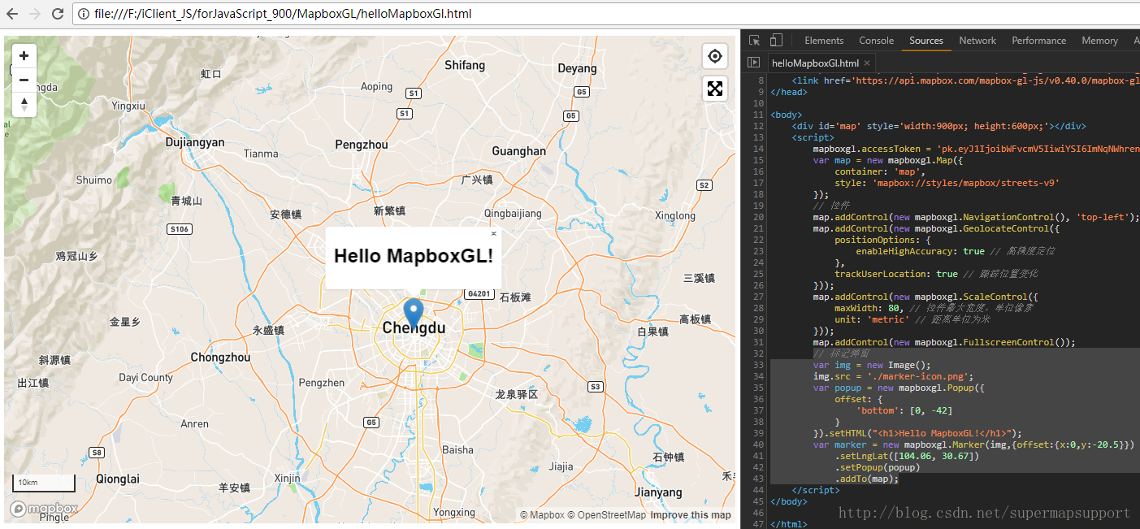The image size is (1140, 529).
Task: Click the Dujiangyan label on map
Action: click(195, 142)
